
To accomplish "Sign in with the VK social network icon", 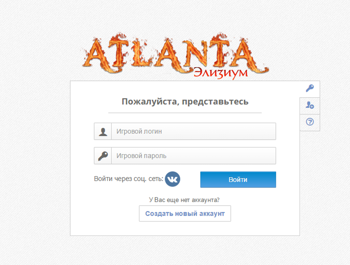I will (x=172, y=179).
